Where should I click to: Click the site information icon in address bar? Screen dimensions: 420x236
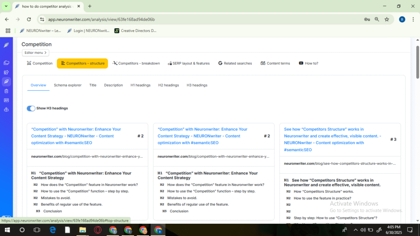click(x=42, y=19)
